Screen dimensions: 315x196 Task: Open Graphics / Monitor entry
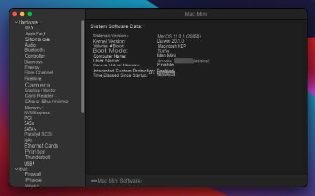click(40, 90)
